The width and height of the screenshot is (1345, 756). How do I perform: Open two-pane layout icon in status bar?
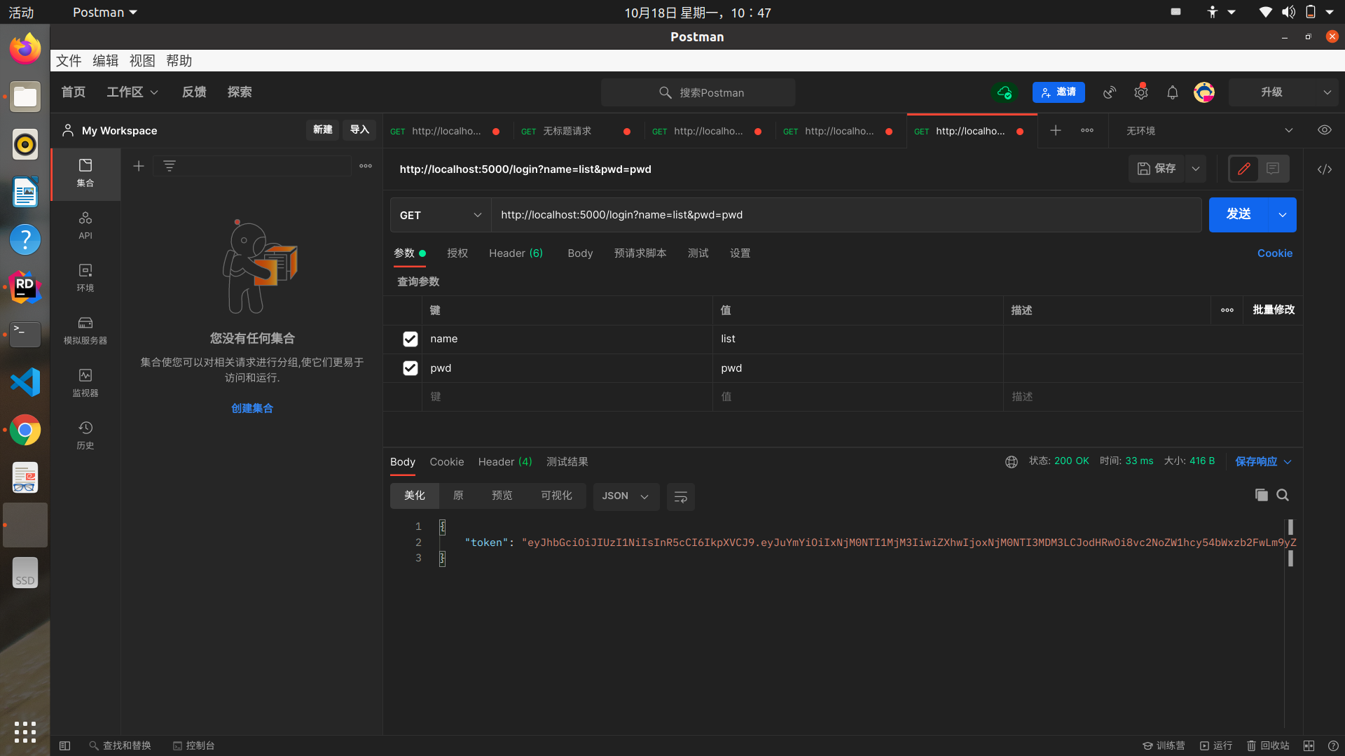click(1309, 745)
